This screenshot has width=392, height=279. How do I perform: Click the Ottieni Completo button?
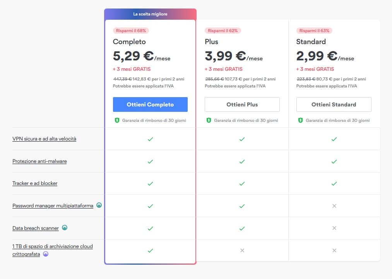(x=150, y=104)
